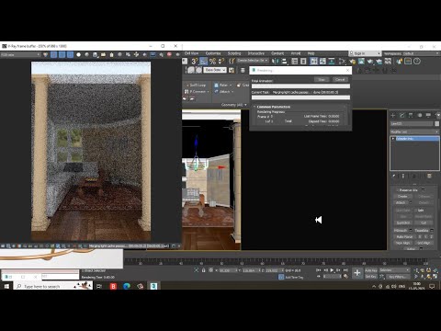This screenshot has height=331, width=441.
Task: Collapse the Common Parameters rollout
Action: click(274, 107)
